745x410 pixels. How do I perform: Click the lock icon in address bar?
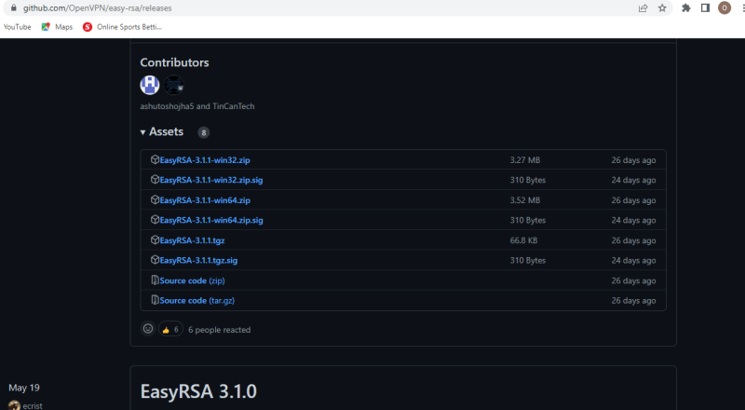13,8
